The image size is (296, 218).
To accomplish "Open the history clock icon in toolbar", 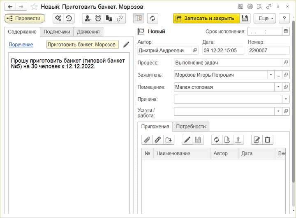I will (69, 19).
